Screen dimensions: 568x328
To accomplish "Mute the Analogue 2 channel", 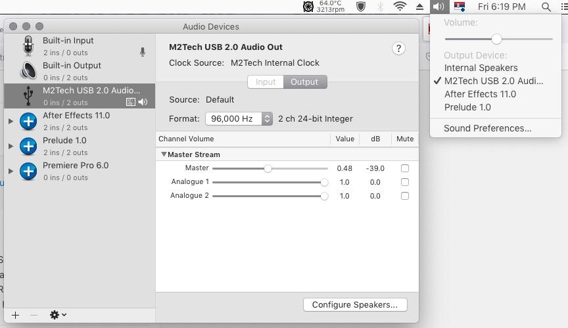I will point(404,196).
